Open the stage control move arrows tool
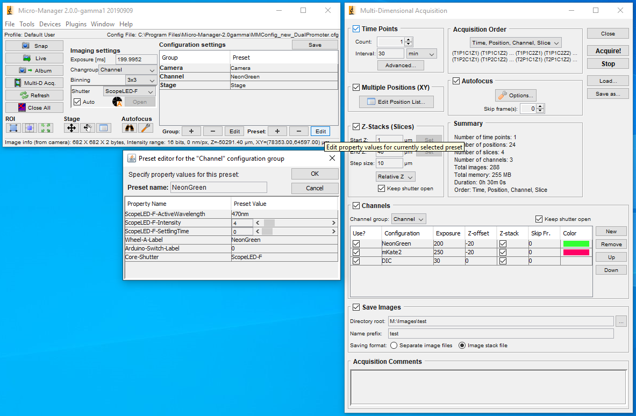The width and height of the screenshot is (636, 416). coord(71,128)
